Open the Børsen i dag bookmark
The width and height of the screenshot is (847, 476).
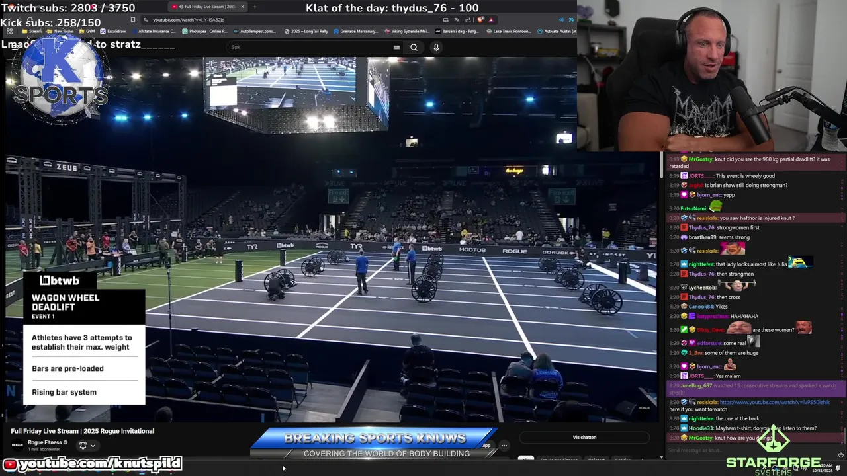click(457, 31)
